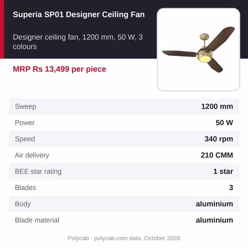Select the BEE star rating label
248x248 pixels.
point(38,172)
